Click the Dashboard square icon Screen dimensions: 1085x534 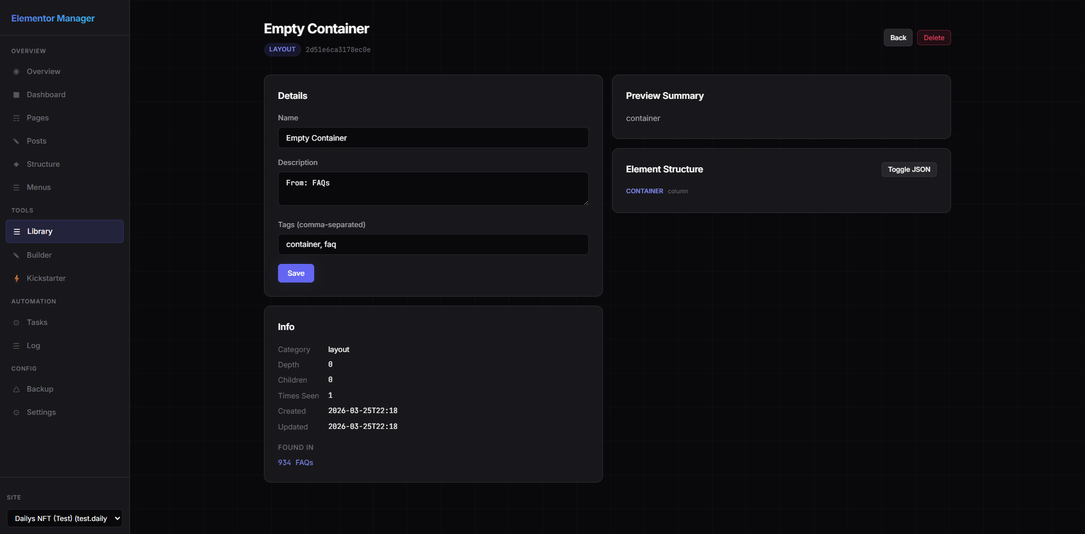pyautogui.click(x=16, y=95)
